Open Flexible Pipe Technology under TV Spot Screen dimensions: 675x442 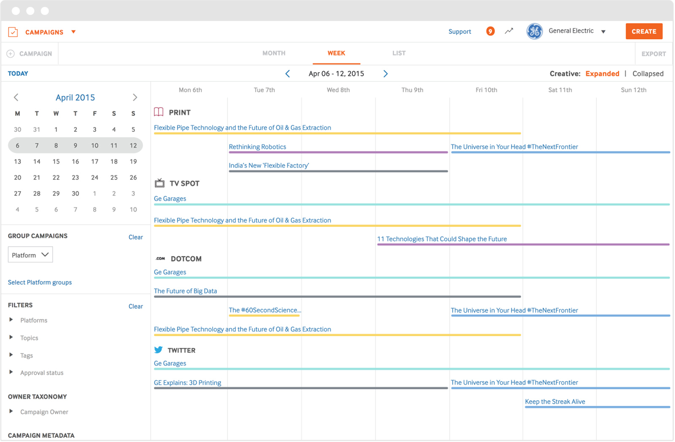pyautogui.click(x=242, y=220)
